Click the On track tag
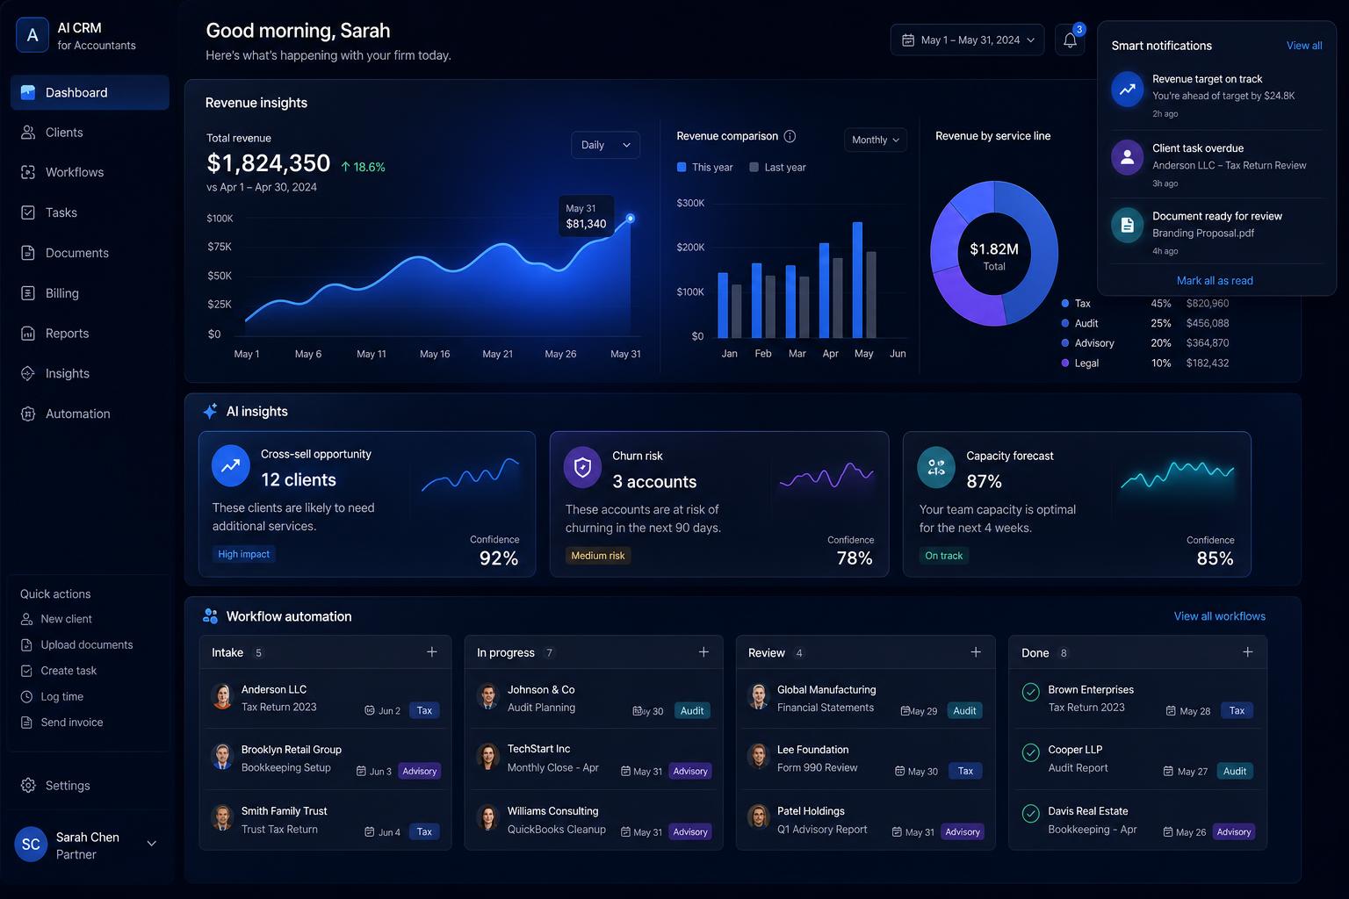This screenshot has width=1349, height=899. [x=944, y=556]
